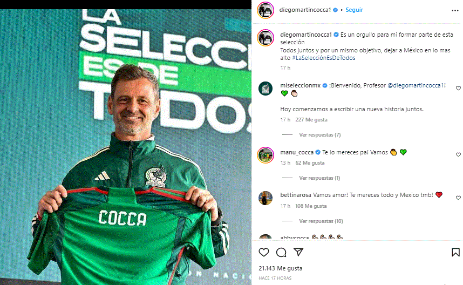
Task: View the 21.143 Me gusta likes list
Action: pyautogui.click(x=281, y=268)
